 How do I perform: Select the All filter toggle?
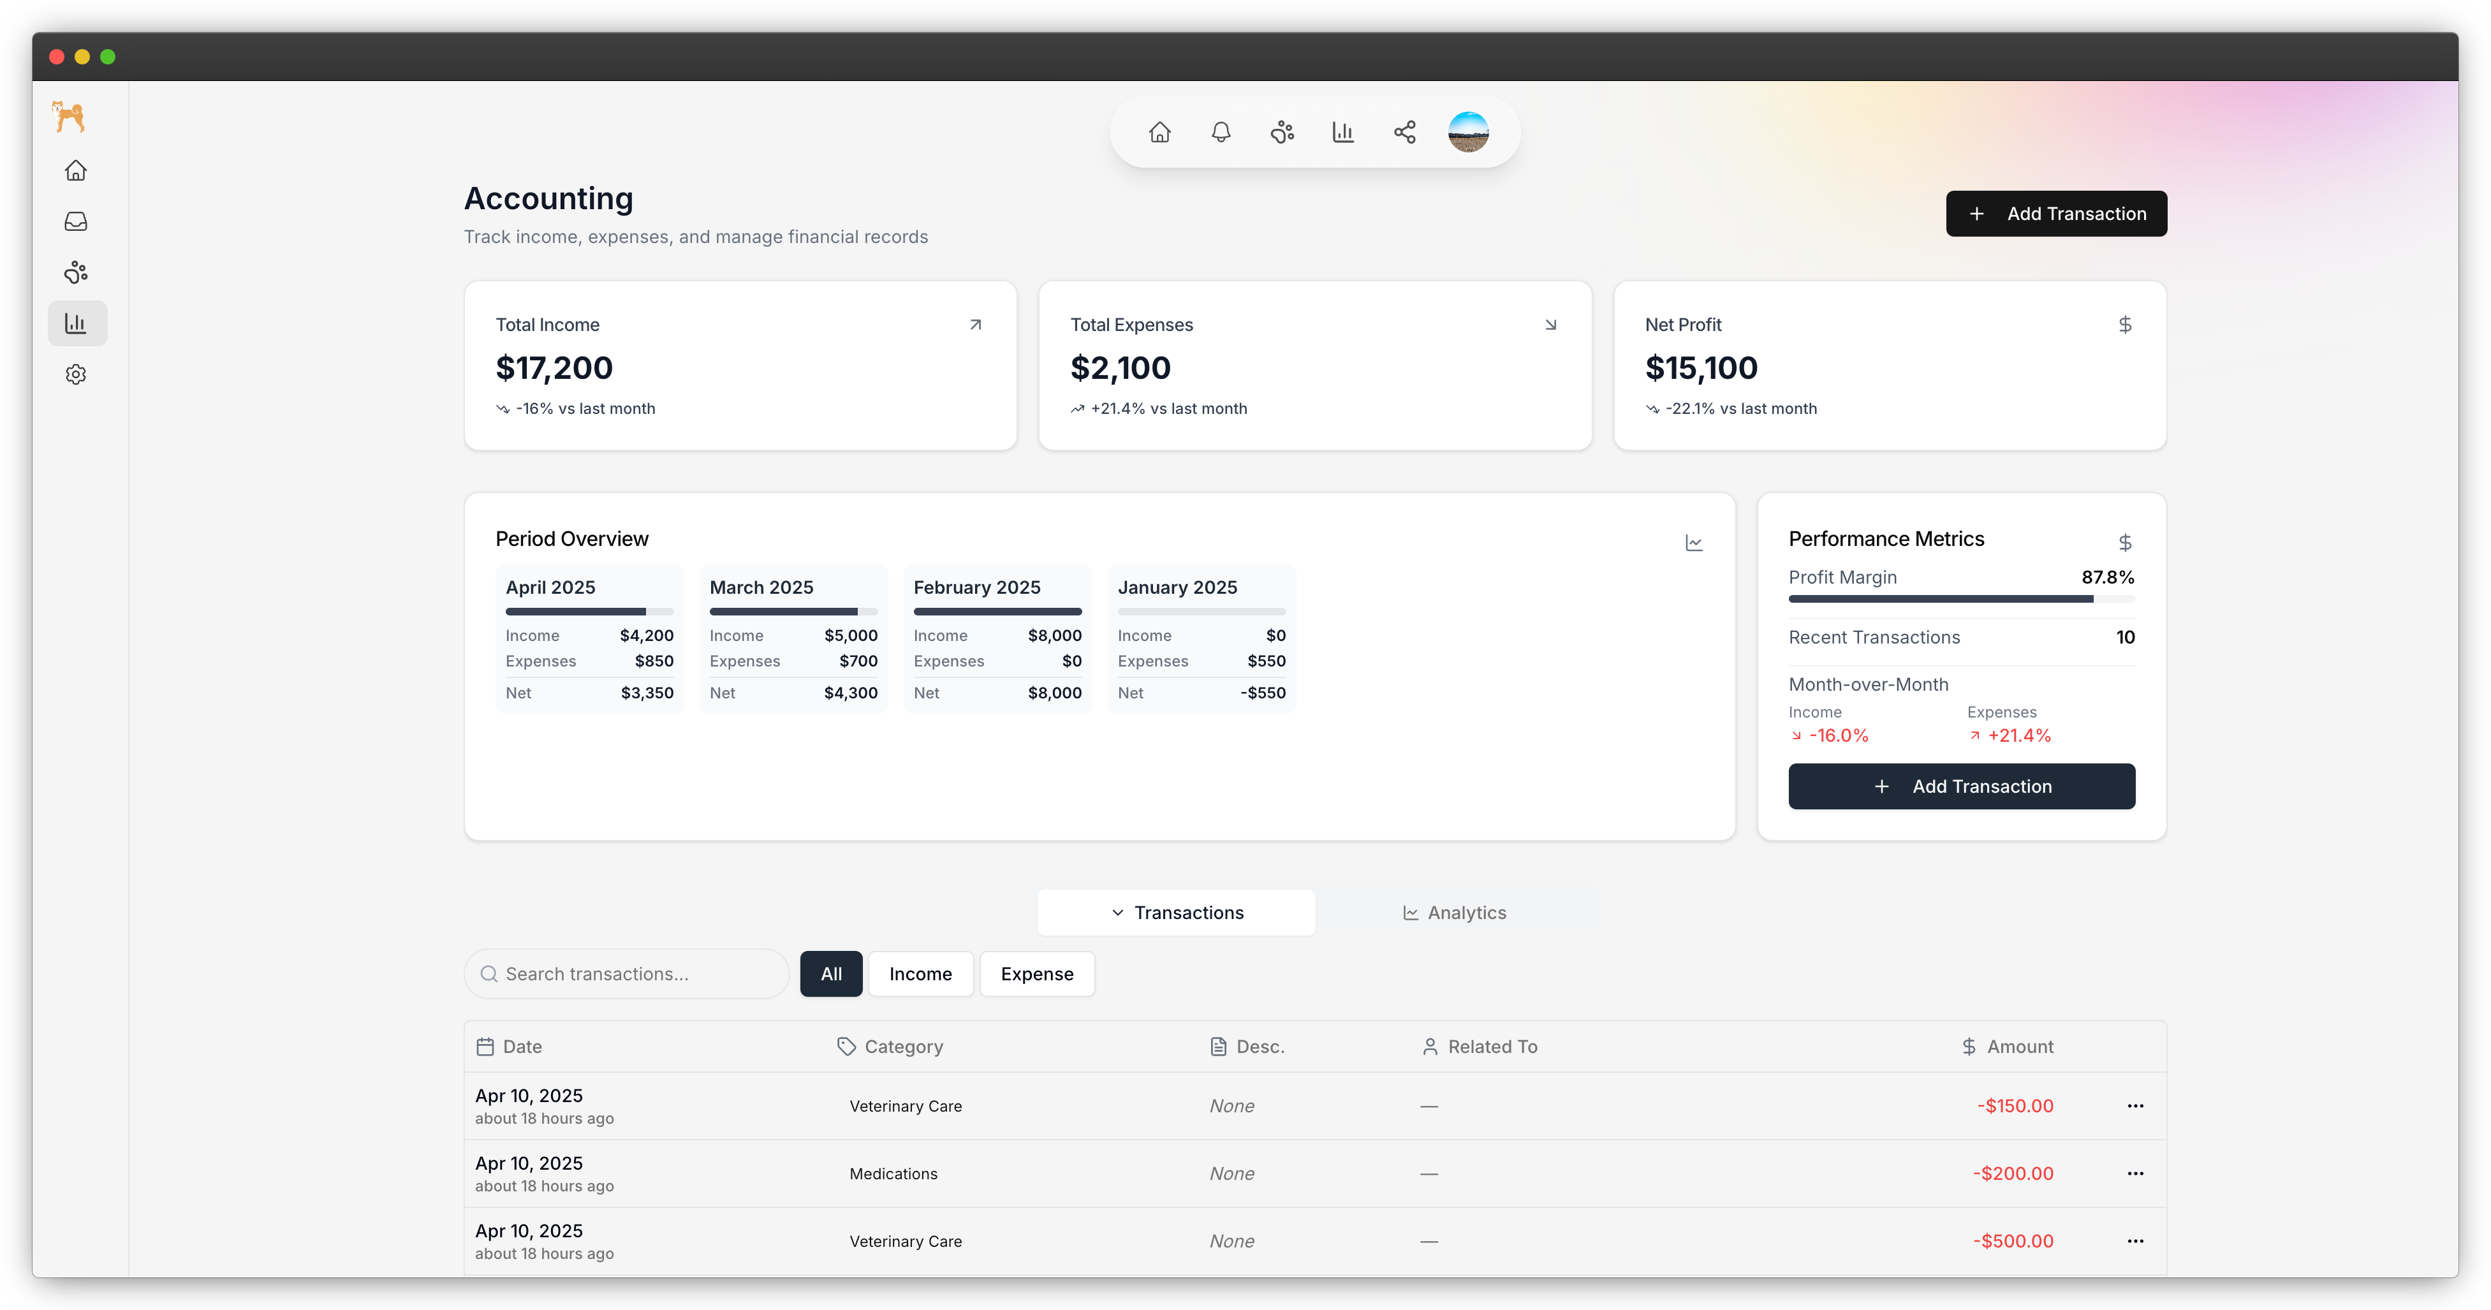coord(831,973)
